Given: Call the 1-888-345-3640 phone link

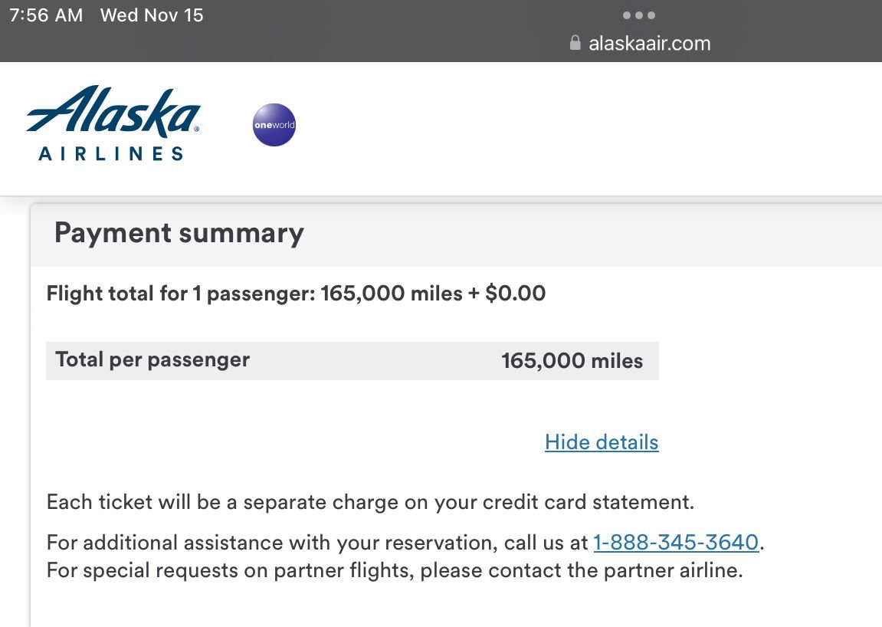Looking at the screenshot, I should (x=676, y=543).
